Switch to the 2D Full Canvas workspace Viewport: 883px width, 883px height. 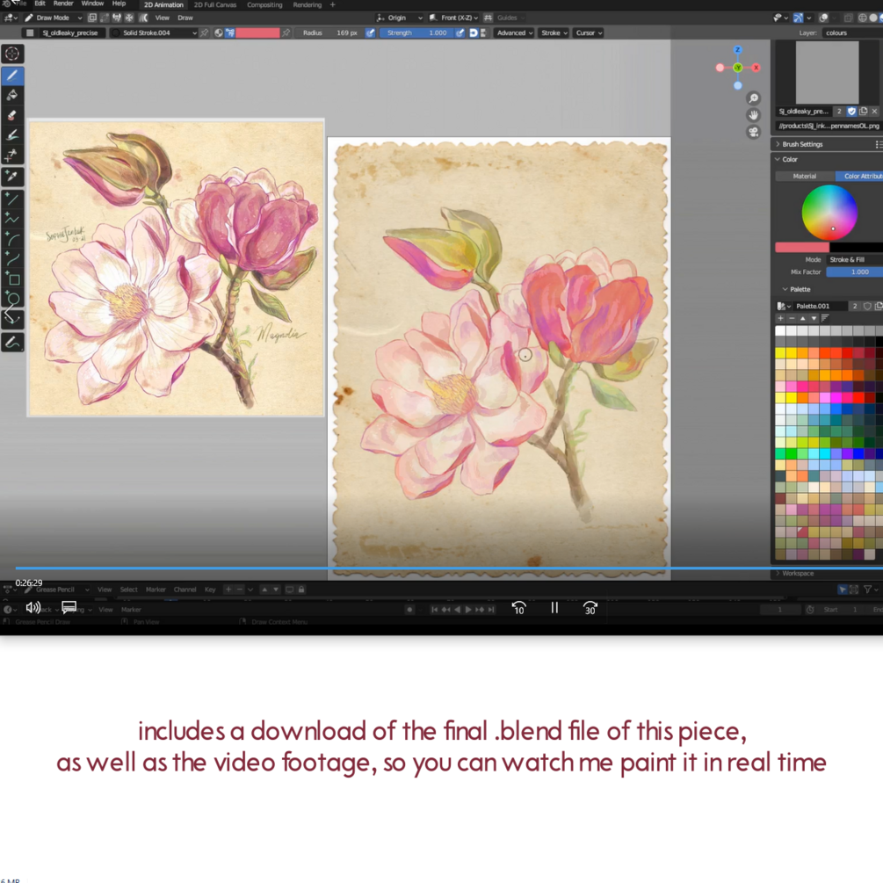point(215,4)
